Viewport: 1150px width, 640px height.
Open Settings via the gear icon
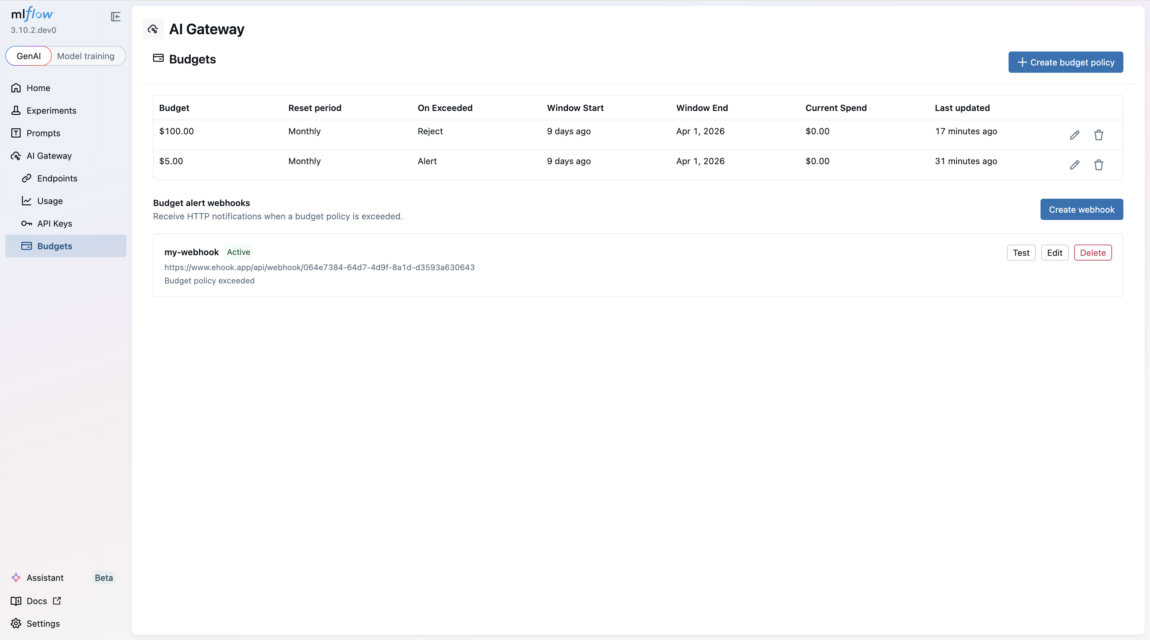[16, 623]
